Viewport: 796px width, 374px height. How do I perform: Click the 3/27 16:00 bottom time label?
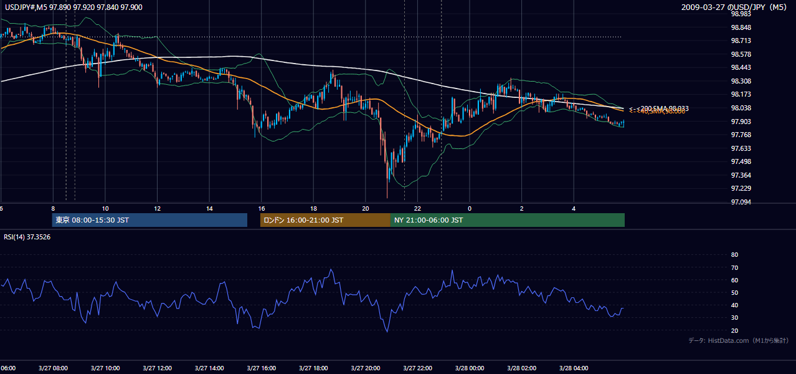pos(262,368)
